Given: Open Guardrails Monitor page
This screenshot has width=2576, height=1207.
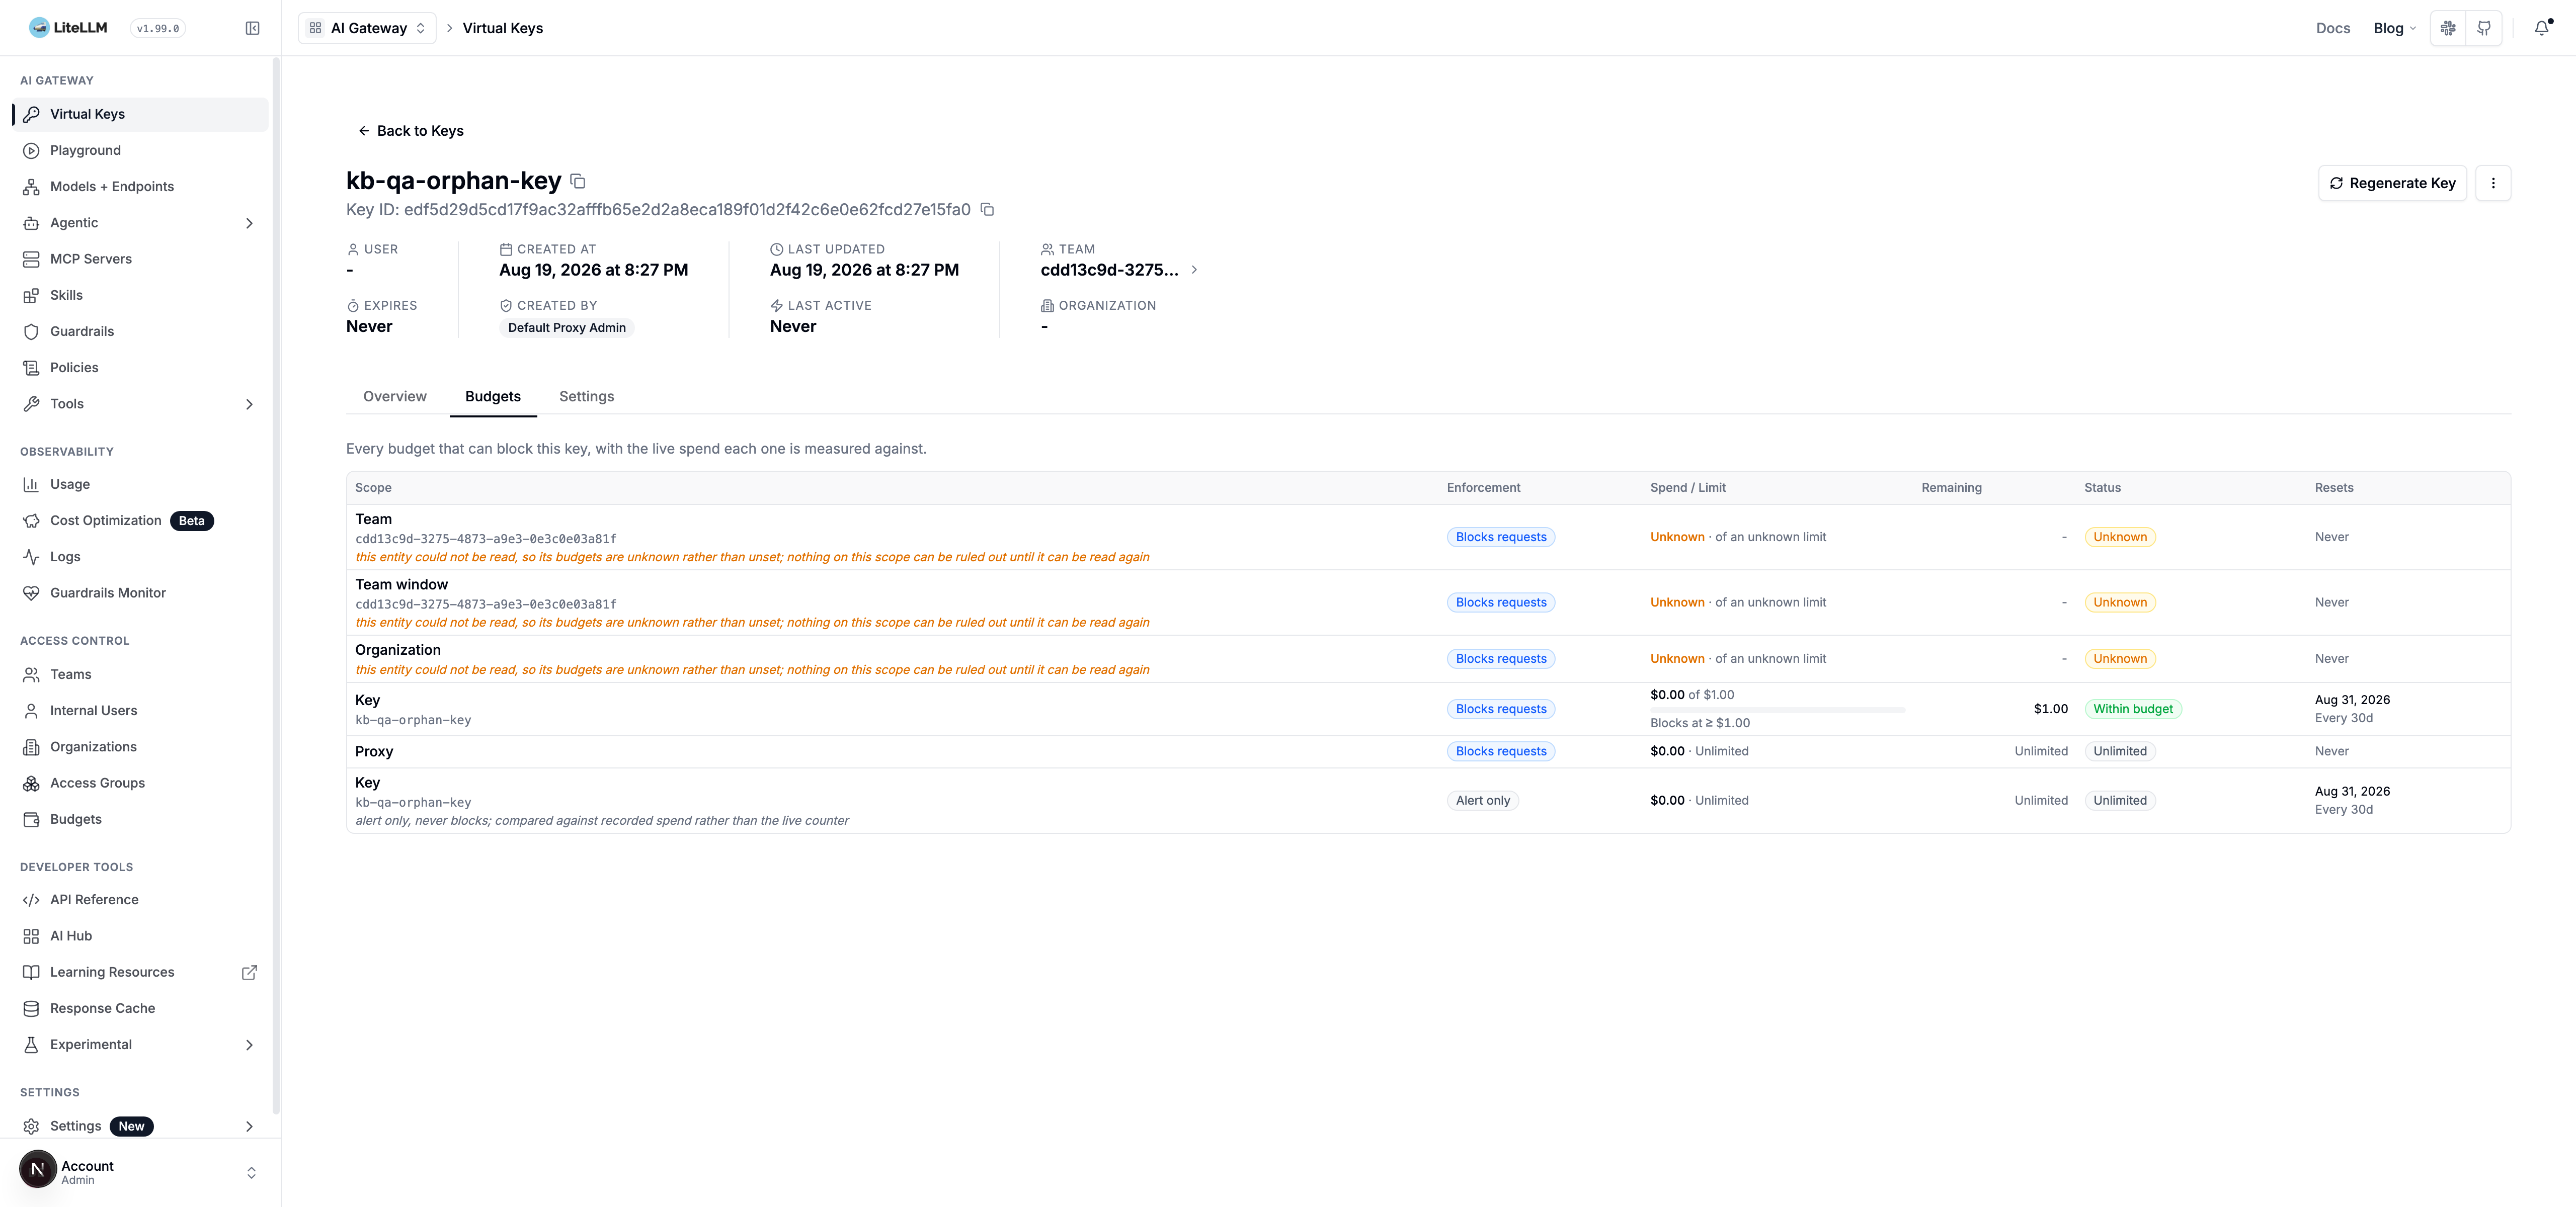Looking at the screenshot, I should pyautogui.click(x=140, y=592).
